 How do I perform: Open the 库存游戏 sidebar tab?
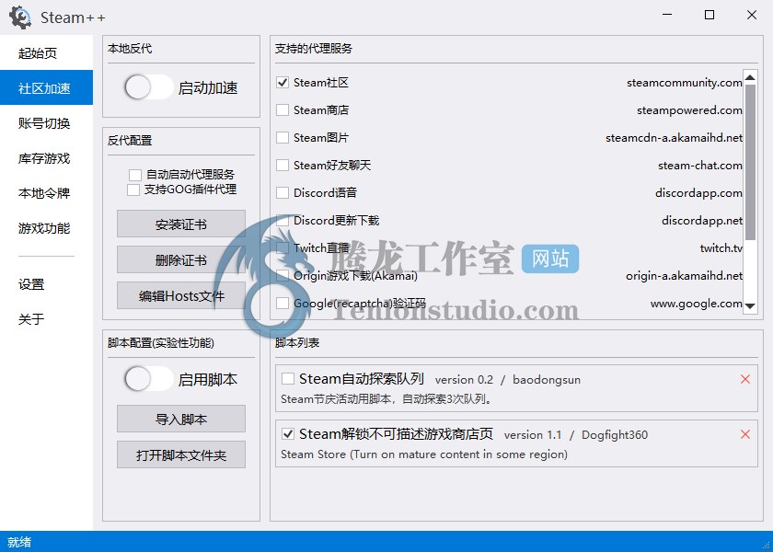click(46, 157)
